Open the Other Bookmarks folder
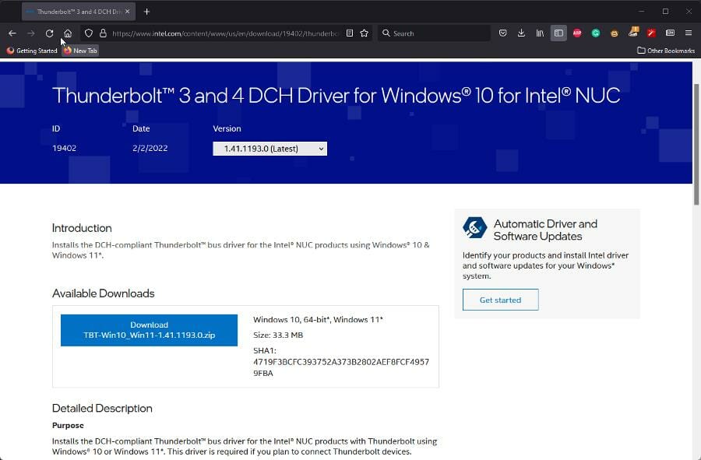The height and width of the screenshot is (460, 701). 666,51
